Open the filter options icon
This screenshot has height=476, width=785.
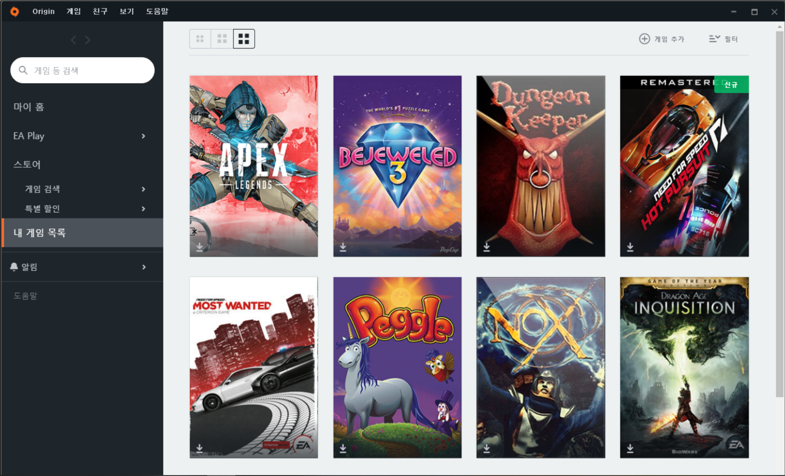[714, 39]
